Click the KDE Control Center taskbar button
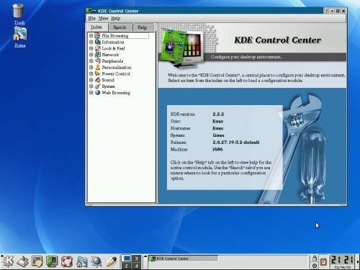 (184, 258)
